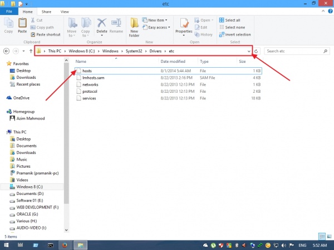Switch to the View ribbon tab
This screenshot has height=250, width=334.
[x=65, y=12]
